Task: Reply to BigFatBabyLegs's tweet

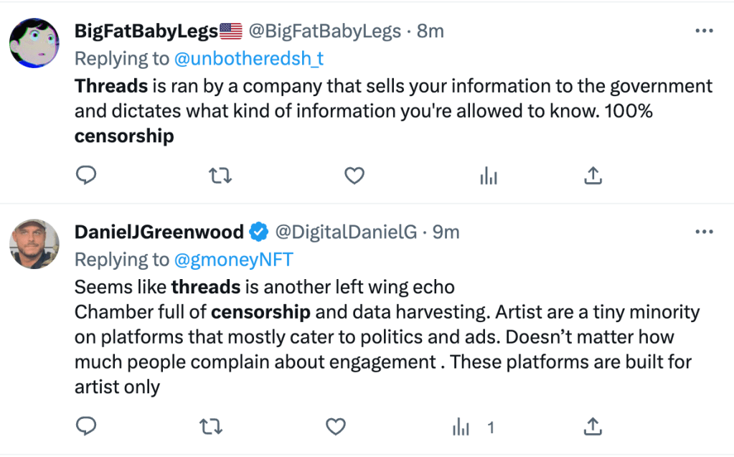Action: [86, 175]
